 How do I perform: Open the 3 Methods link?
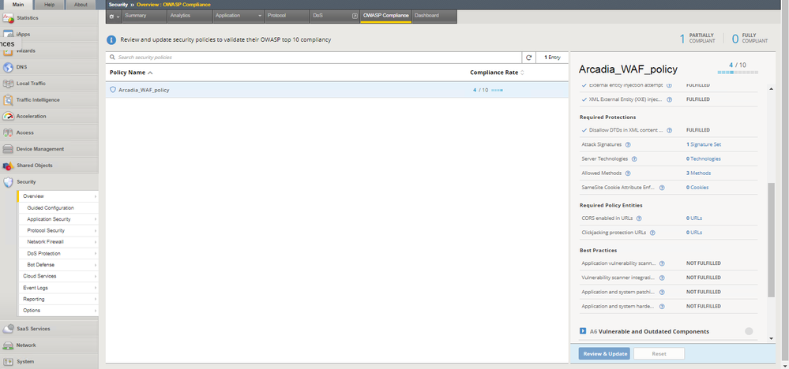pyautogui.click(x=698, y=173)
